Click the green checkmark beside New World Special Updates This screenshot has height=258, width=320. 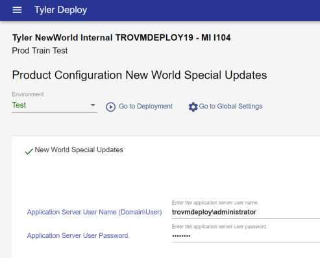pos(29,151)
